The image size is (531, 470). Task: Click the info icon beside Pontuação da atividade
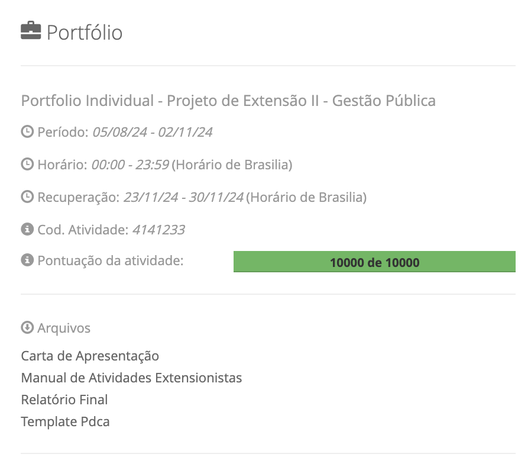[27, 260]
